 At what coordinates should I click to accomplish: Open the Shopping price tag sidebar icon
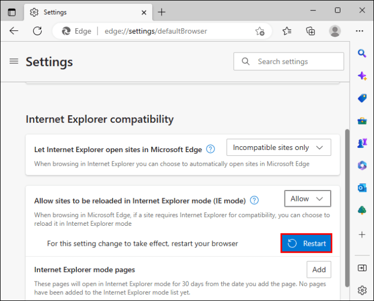[362, 98]
